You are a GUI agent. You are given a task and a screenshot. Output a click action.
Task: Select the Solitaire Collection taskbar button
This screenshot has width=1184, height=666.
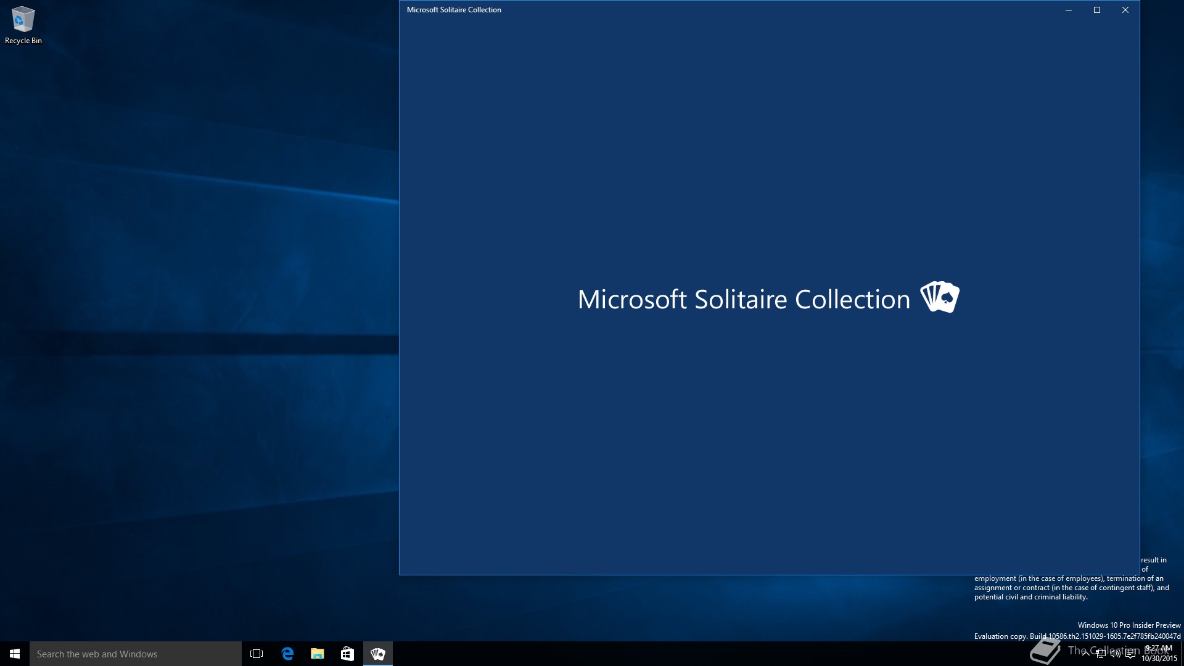(377, 654)
